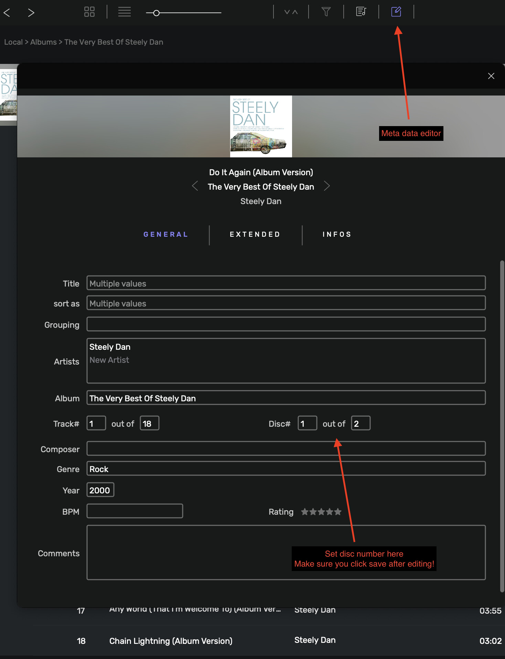Screen dimensions: 505x659
Task: Open the metadata editor pencil icon
Action: (x=396, y=12)
